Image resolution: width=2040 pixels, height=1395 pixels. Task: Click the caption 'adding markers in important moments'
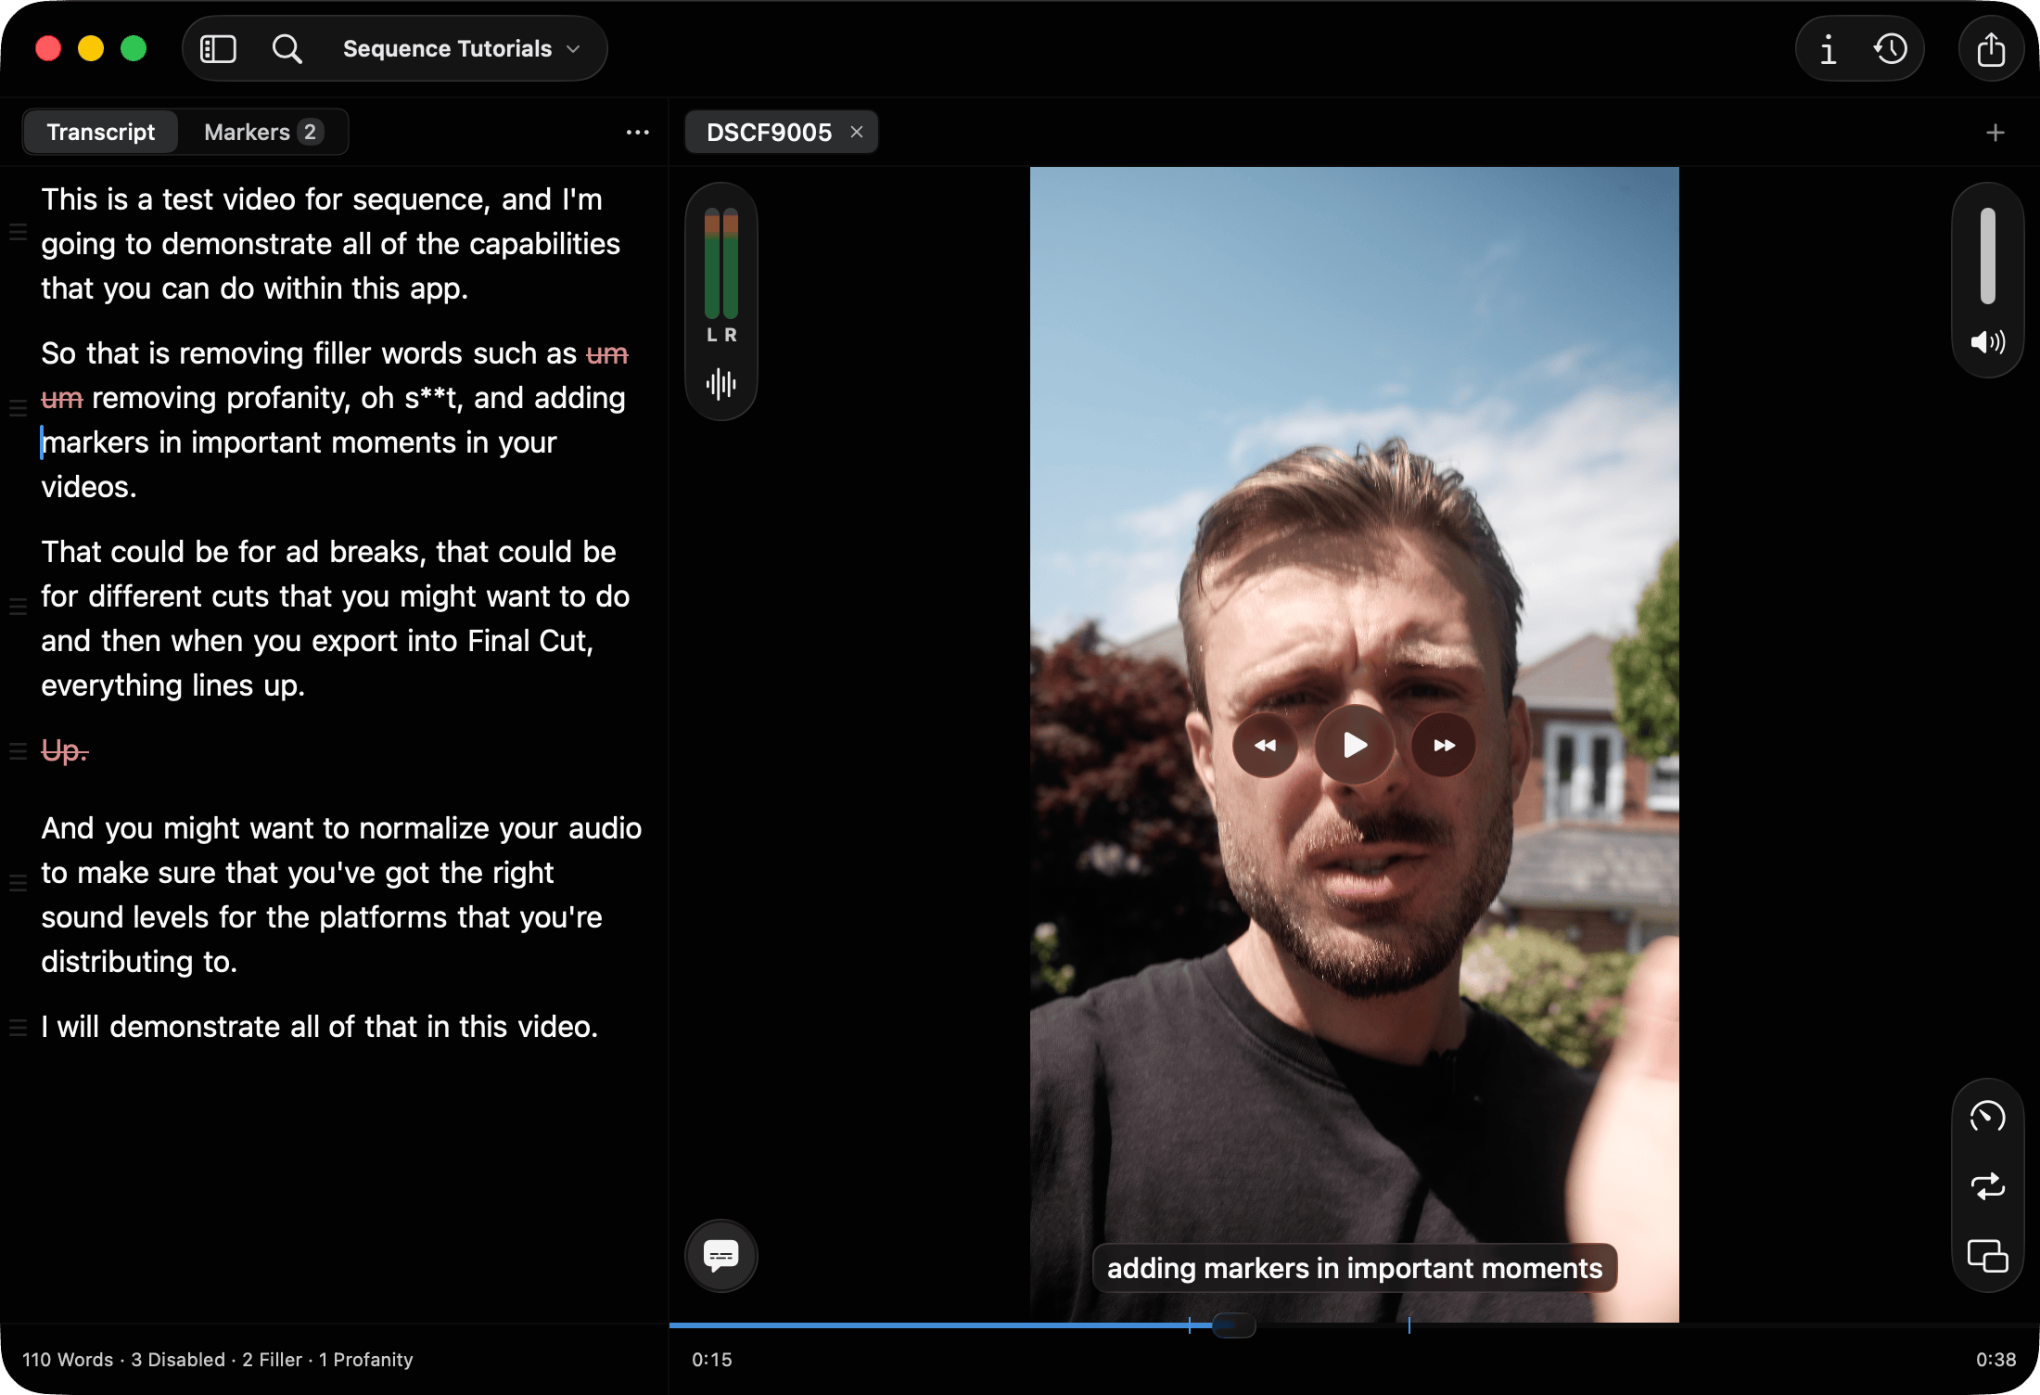pos(1354,1268)
